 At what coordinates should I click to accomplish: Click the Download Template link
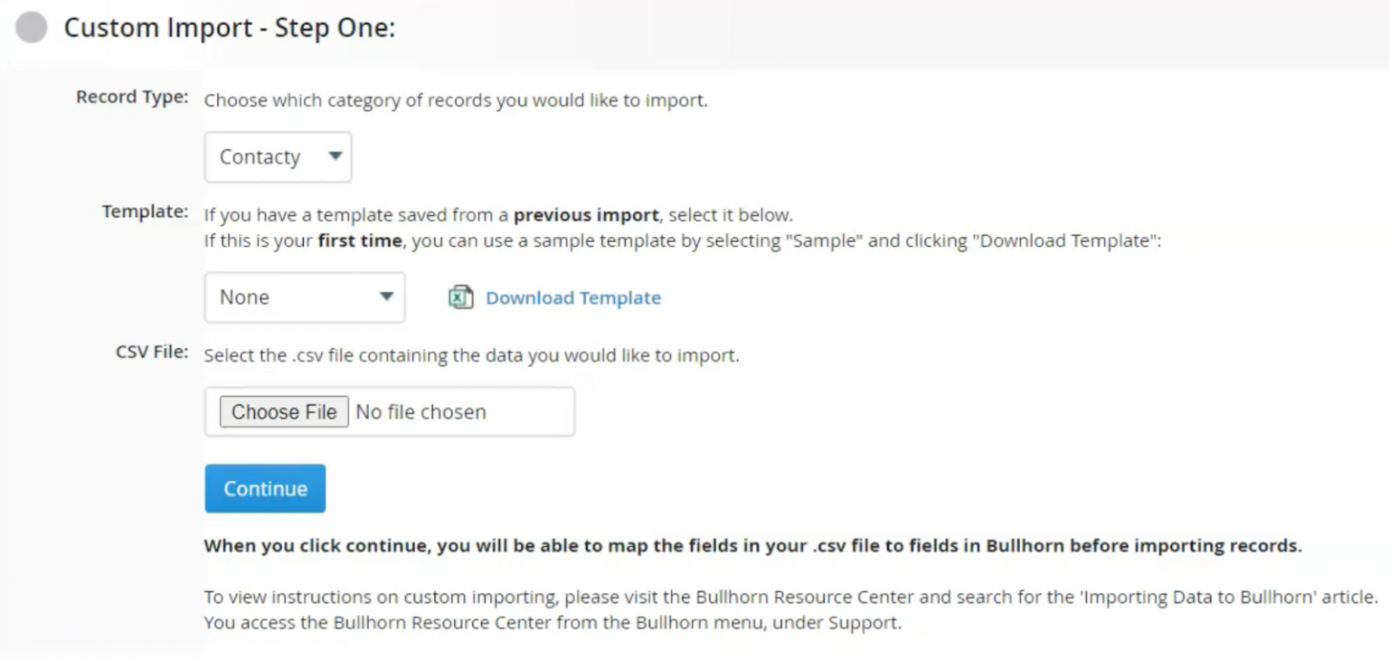[x=573, y=297]
